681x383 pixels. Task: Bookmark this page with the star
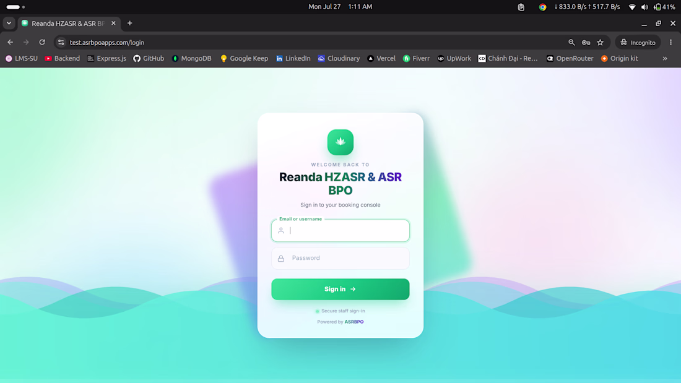coord(601,42)
